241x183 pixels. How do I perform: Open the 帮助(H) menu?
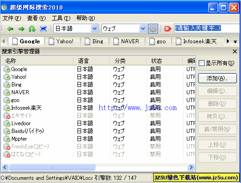(x=86, y=18)
